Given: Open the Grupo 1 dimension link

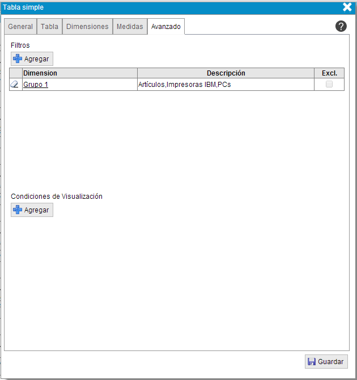Looking at the screenshot, I should 35,85.
